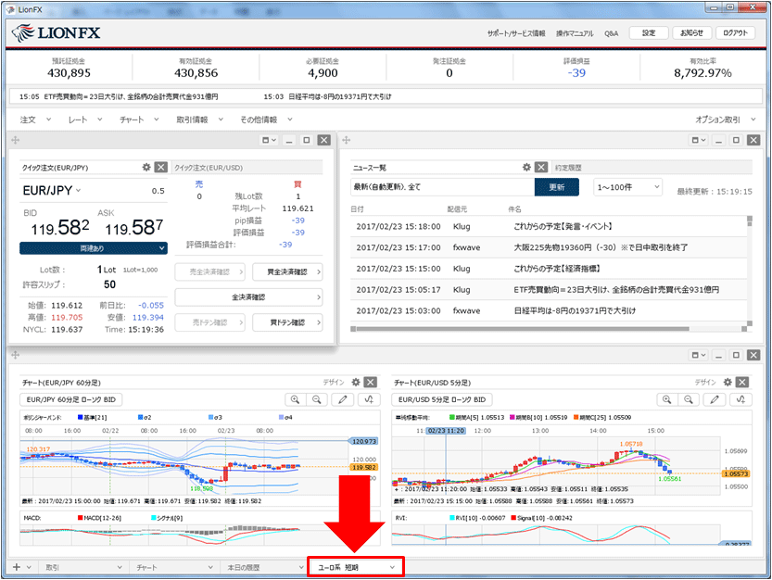Open the indicator-add tool on EUR/JPY chart

click(369, 399)
